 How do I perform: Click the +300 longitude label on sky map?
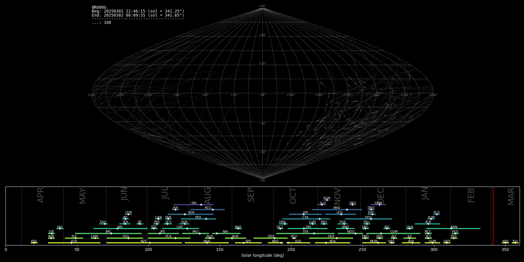point(319,95)
